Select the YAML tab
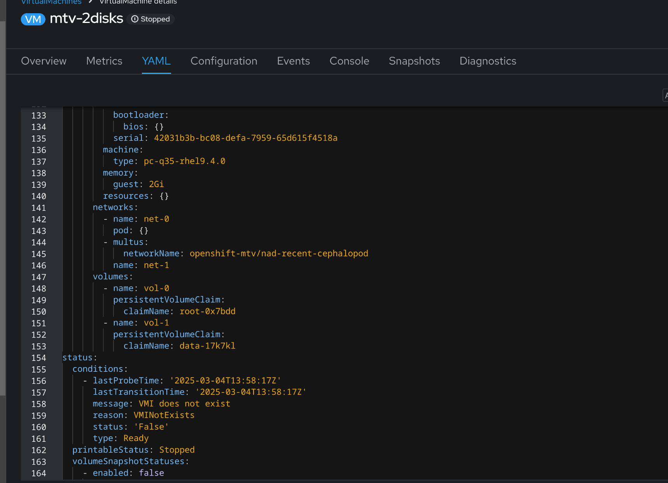This screenshot has width=668, height=483. [x=156, y=61]
